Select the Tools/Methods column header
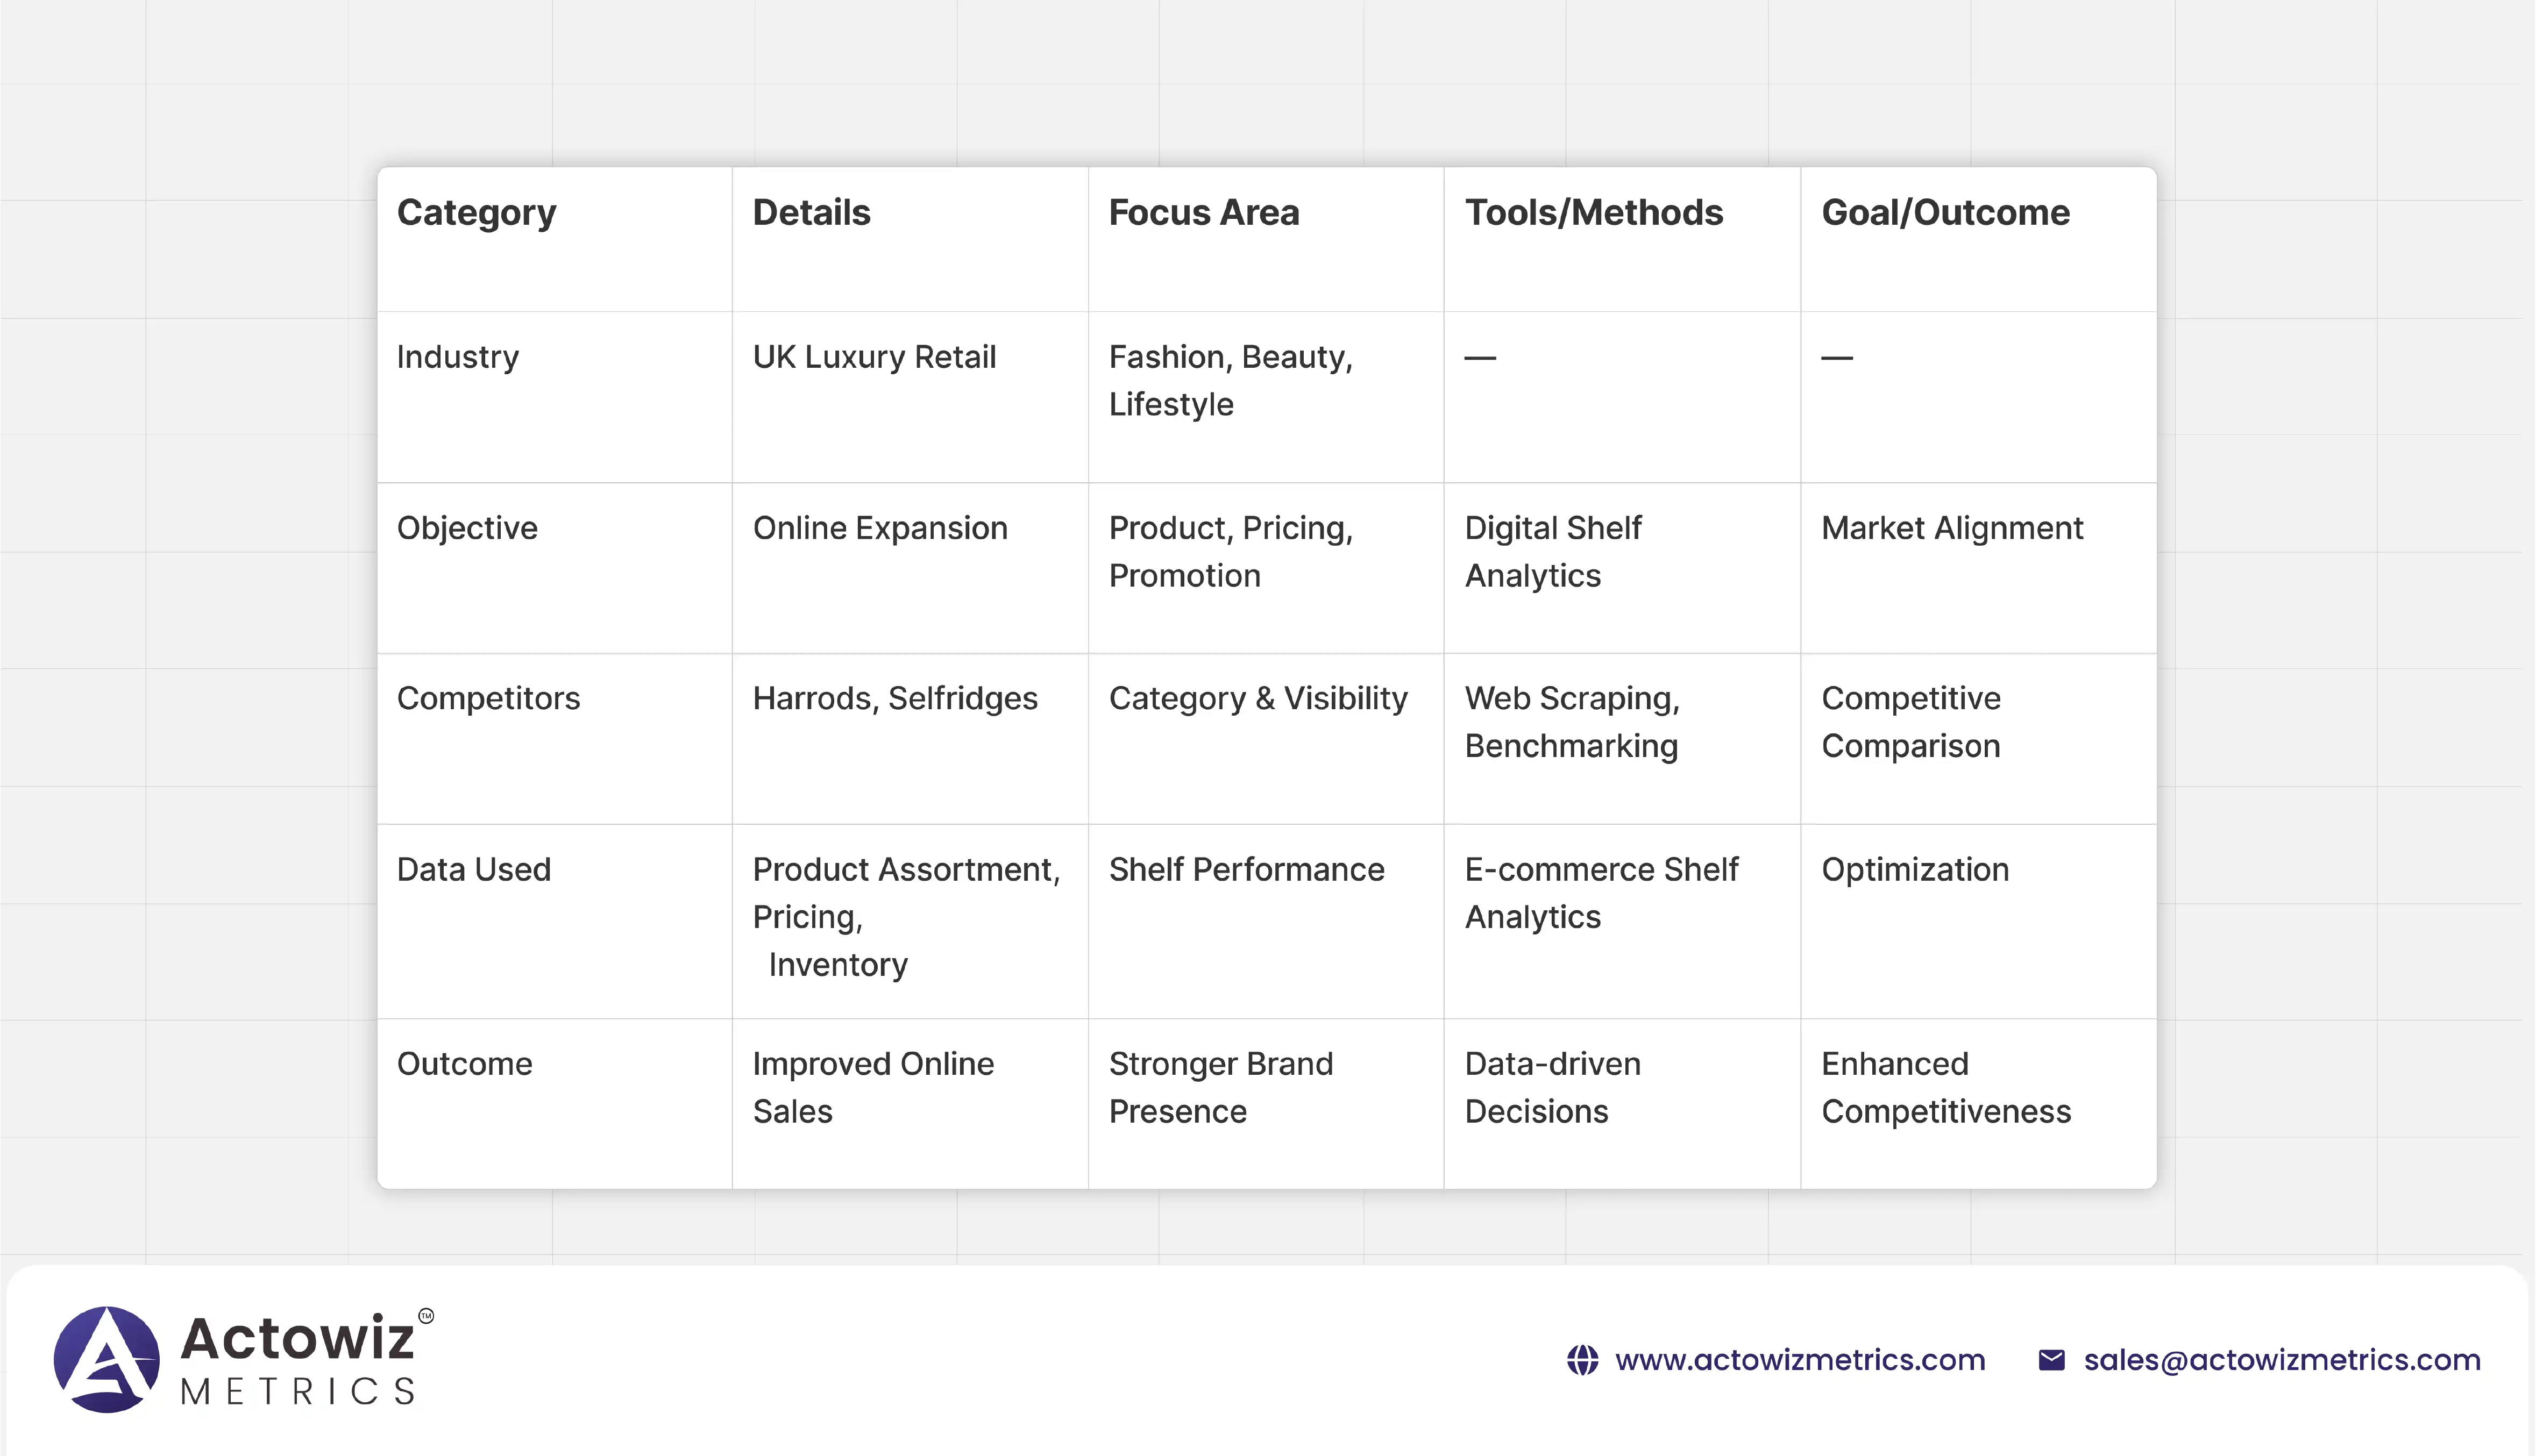Image resolution: width=2536 pixels, height=1456 pixels. (1594, 212)
